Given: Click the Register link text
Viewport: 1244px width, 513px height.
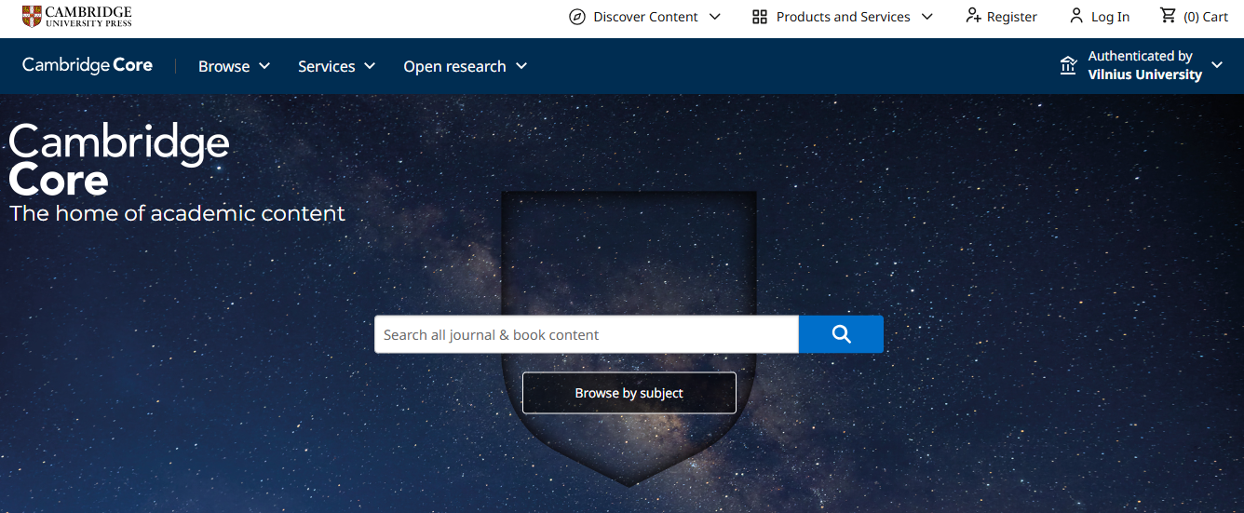Looking at the screenshot, I should (x=1011, y=17).
